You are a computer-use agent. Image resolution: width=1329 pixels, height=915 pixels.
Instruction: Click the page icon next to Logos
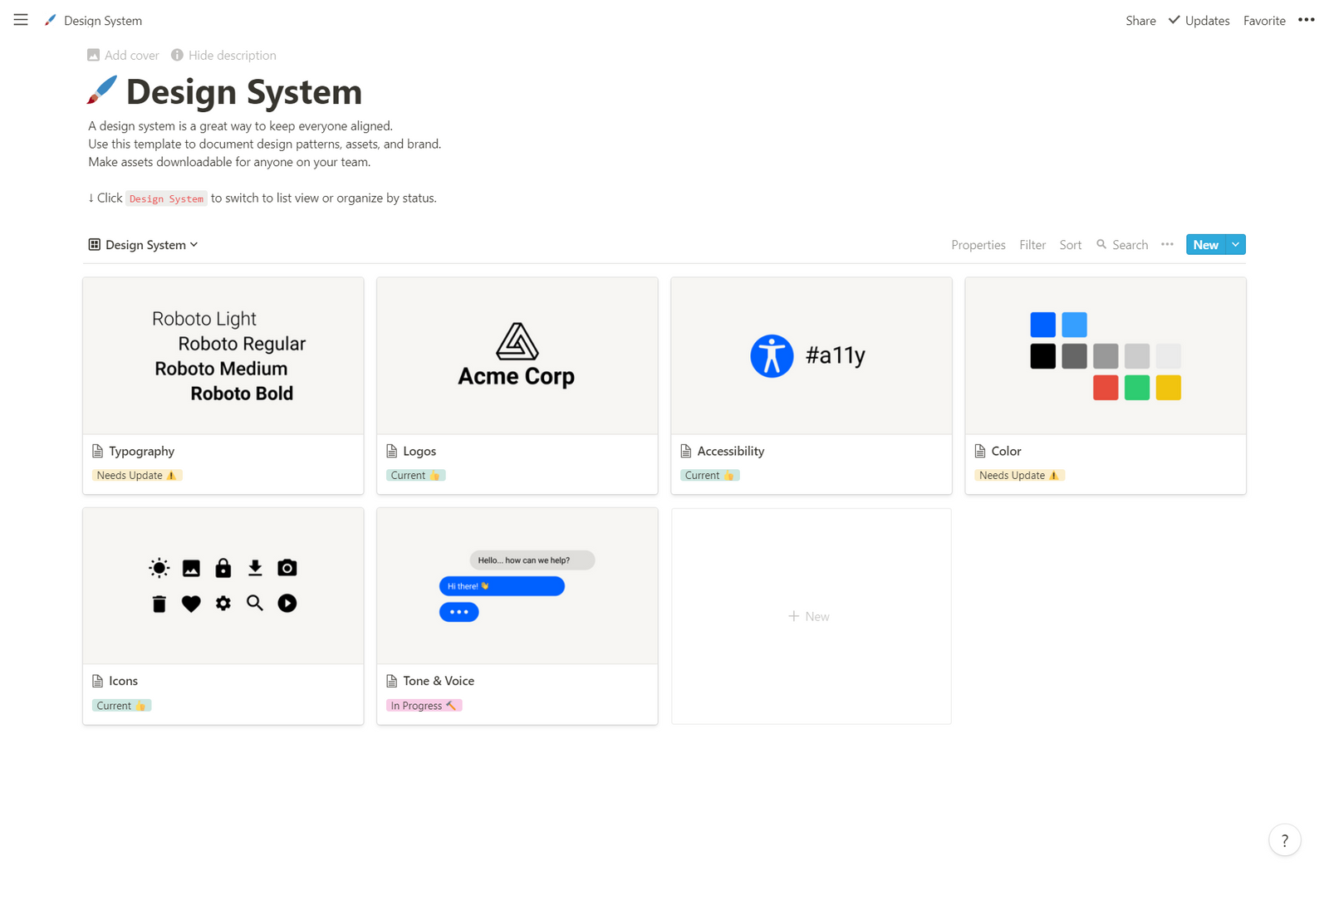pyautogui.click(x=392, y=451)
